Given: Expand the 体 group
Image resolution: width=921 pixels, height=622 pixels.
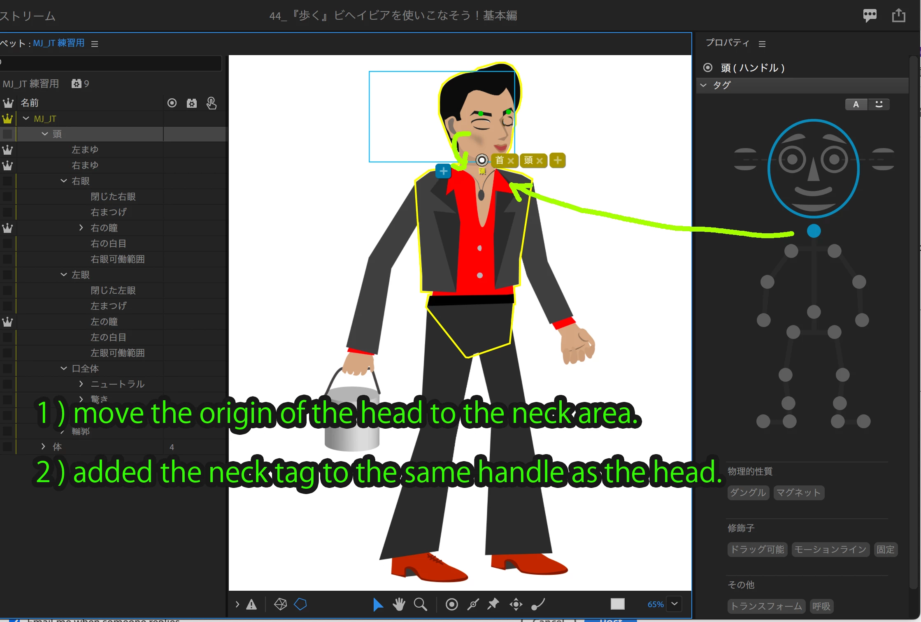Looking at the screenshot, I should click(x=43, y=447).
